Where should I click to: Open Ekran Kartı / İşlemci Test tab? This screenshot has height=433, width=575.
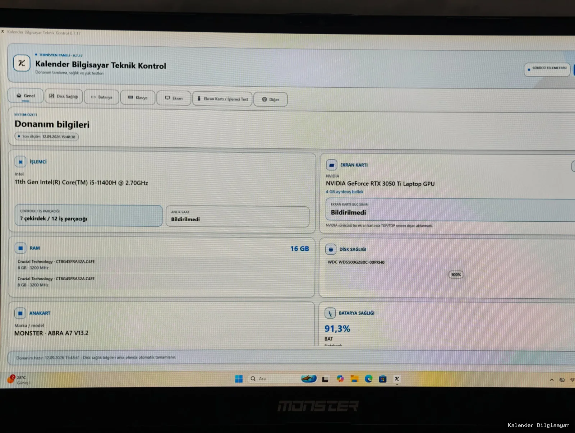point(222,99)
